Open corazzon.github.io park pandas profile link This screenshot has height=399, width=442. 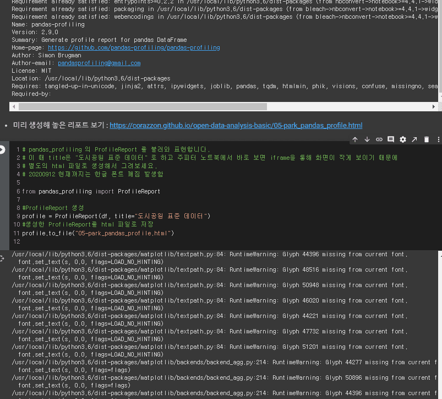point(236,125)
